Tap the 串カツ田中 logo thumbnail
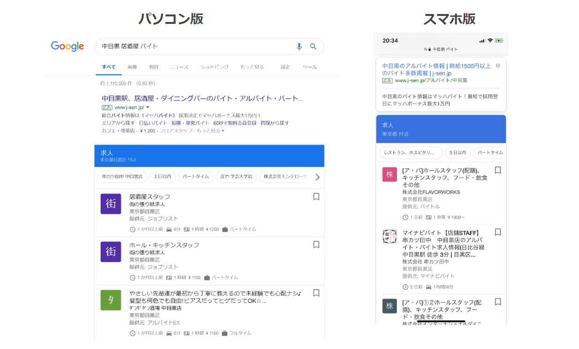Image resolution: width=579 pixels, height=349 pixels. [x=390, y=237]
